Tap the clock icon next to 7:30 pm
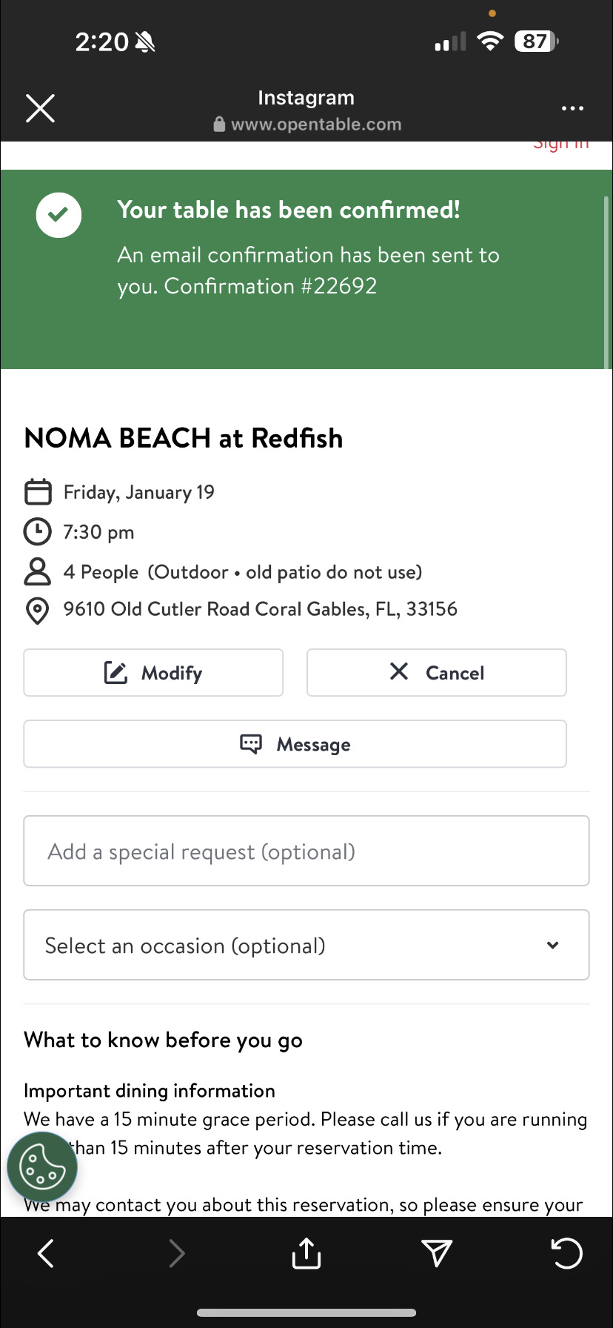 [x=38, y=532]
